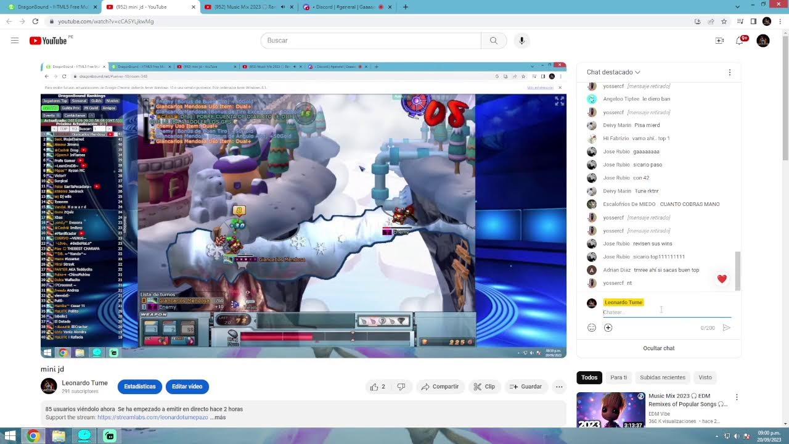This screenshot has width=789, height=444.
Task: Open the Leonardo Tume channel name
Action: click(x=84, y=383)
